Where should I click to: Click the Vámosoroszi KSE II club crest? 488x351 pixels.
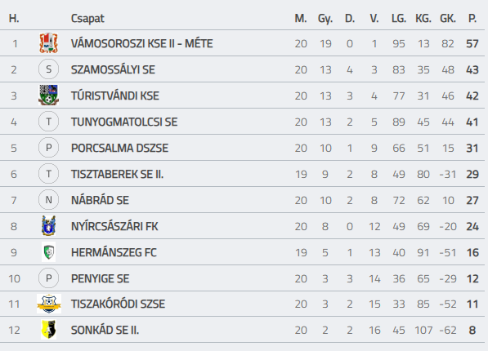click(x=48, y=43)
